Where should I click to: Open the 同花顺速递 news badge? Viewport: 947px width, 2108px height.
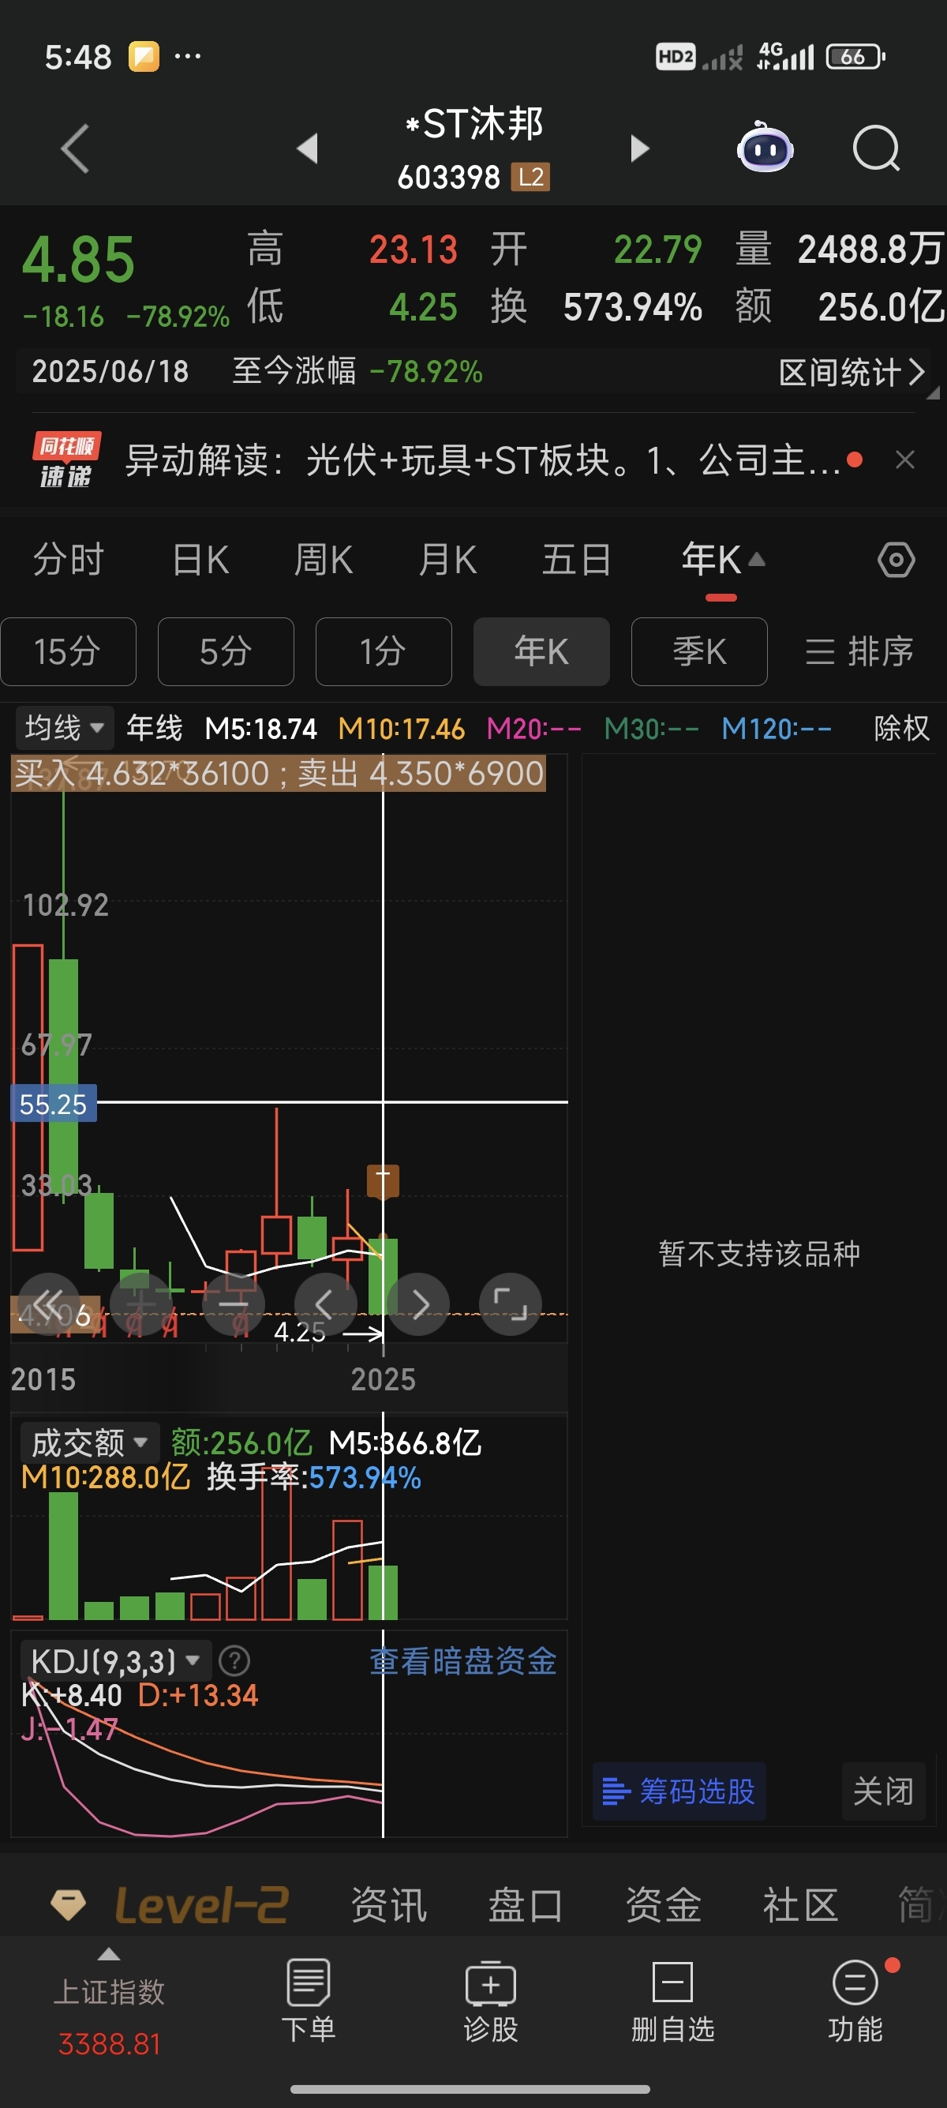coord(66,460)
